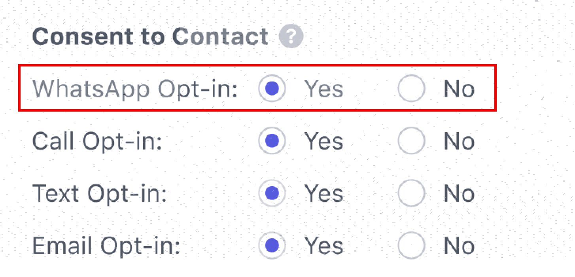Select the WhatsApp Opt-in Yes radio button

click(272, 88)
